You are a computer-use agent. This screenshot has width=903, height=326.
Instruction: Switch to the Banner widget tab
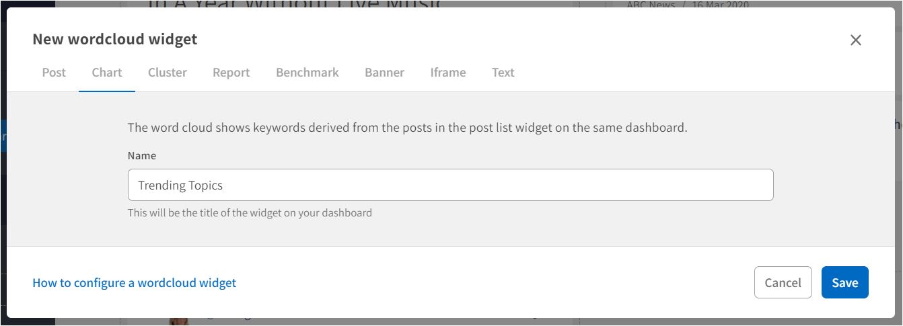click(384, 73)
